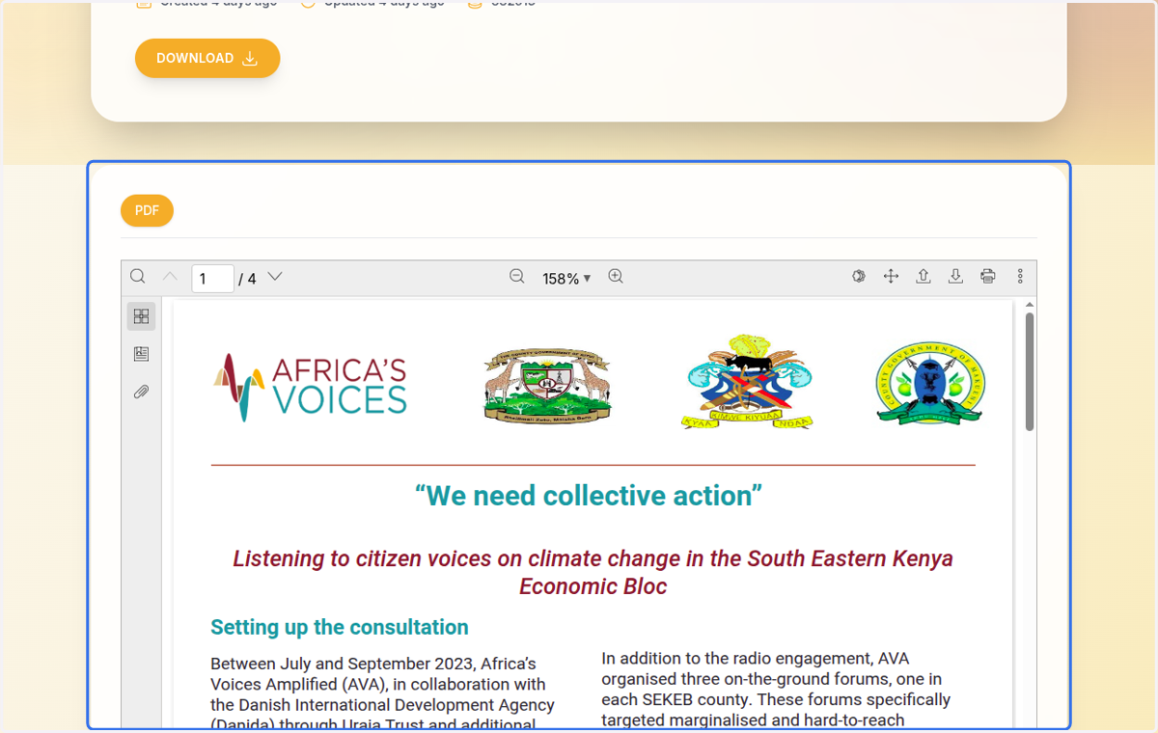Go to previous page with up chevron
1158x733 pixels.
(170, 277)
